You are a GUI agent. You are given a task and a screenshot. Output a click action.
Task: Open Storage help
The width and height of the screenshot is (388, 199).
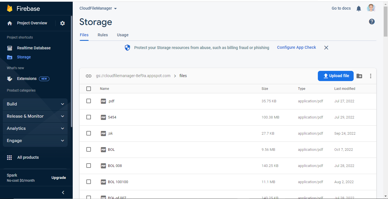[372, 21]
